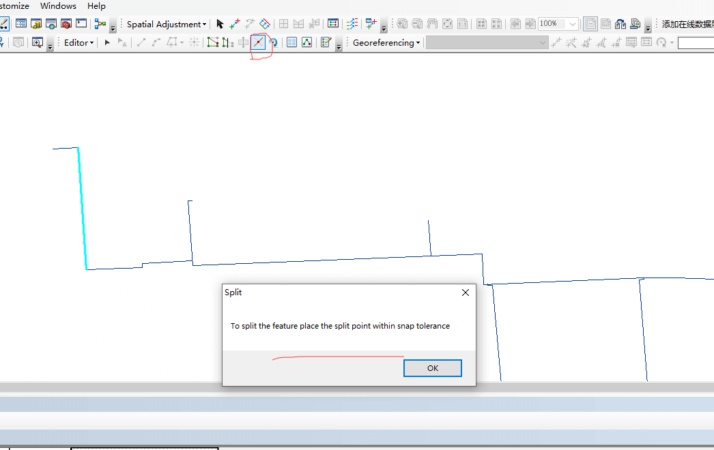This screenshot has height=450, width=714.
Task: Open the Python command window icon
Action: click(81, 24)
